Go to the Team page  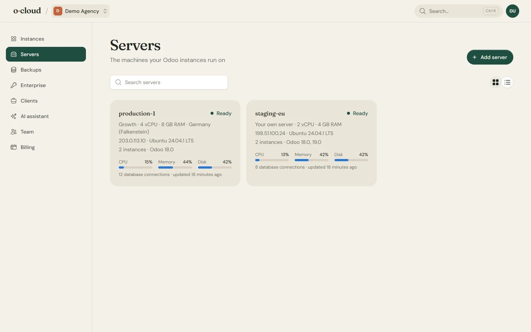46,132
